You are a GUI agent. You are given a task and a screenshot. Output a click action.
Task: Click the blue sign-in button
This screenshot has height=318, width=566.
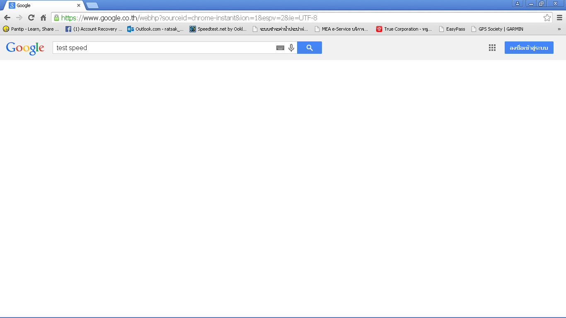(x=529, y=48)
